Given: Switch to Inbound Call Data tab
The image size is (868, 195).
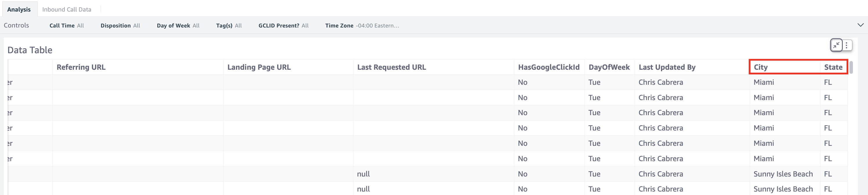Looking at the screenshot, I should pyautogui.click(x=67, y=10).
